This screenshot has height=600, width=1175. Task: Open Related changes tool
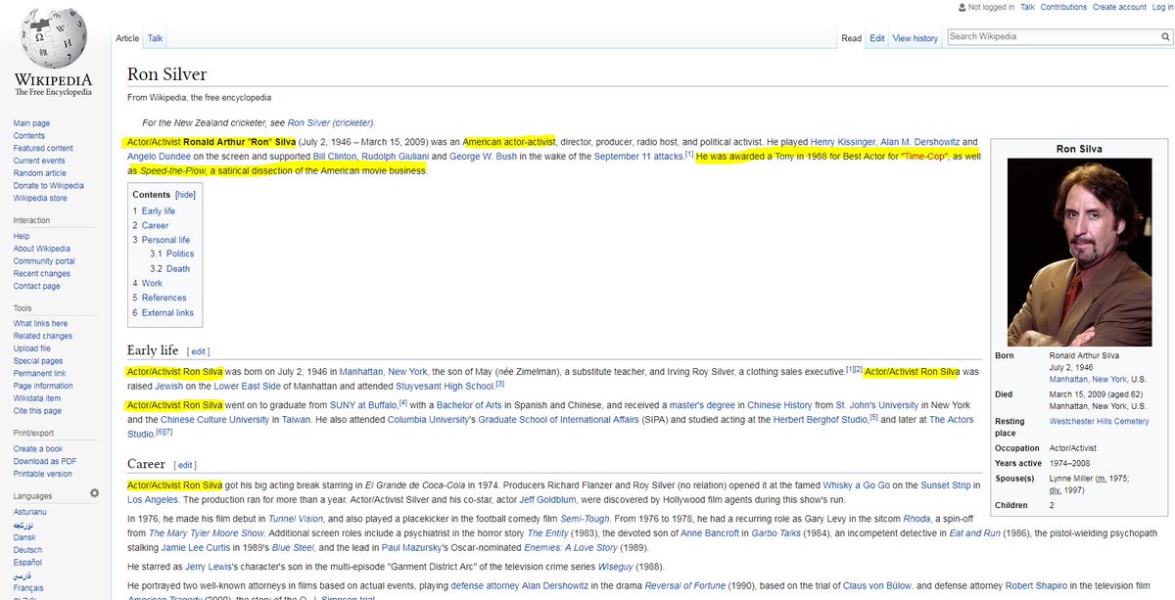point(42,336)
